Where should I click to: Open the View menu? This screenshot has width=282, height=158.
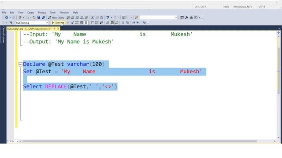21,13
